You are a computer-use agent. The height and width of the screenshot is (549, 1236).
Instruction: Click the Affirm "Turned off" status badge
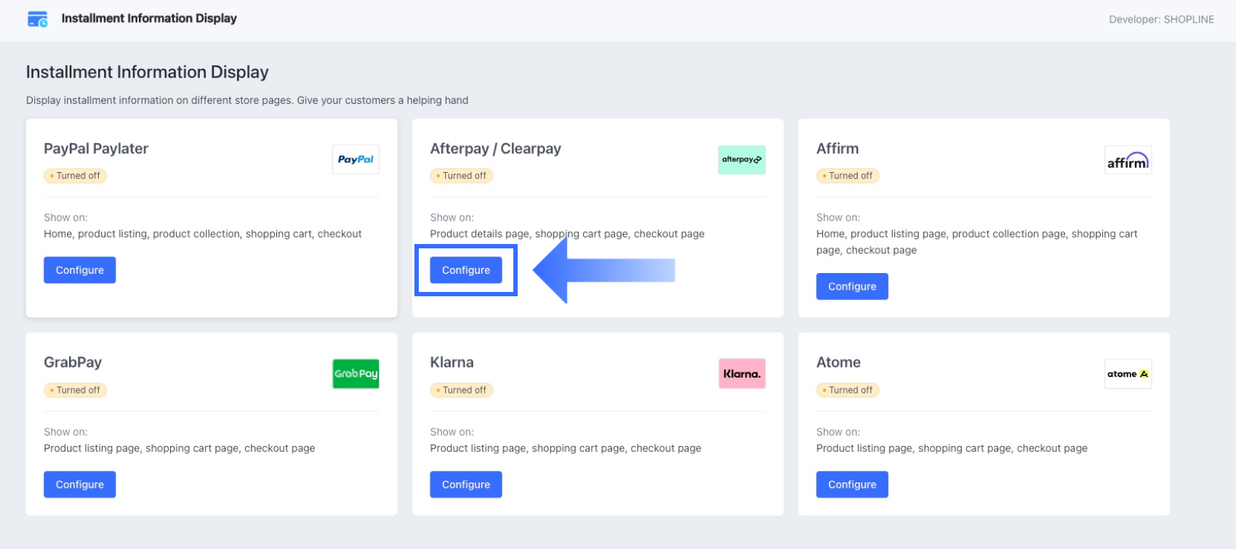click(848, 176)
